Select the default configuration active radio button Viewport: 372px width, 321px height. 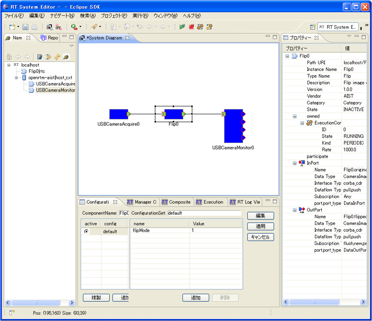pyautogui.click(x=86, y=231)
